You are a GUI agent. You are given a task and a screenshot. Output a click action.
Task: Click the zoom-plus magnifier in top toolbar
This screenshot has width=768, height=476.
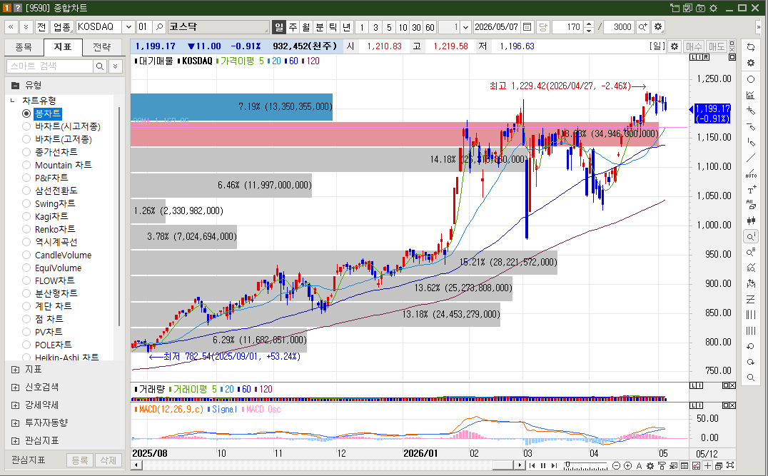[x=642, y=27]
